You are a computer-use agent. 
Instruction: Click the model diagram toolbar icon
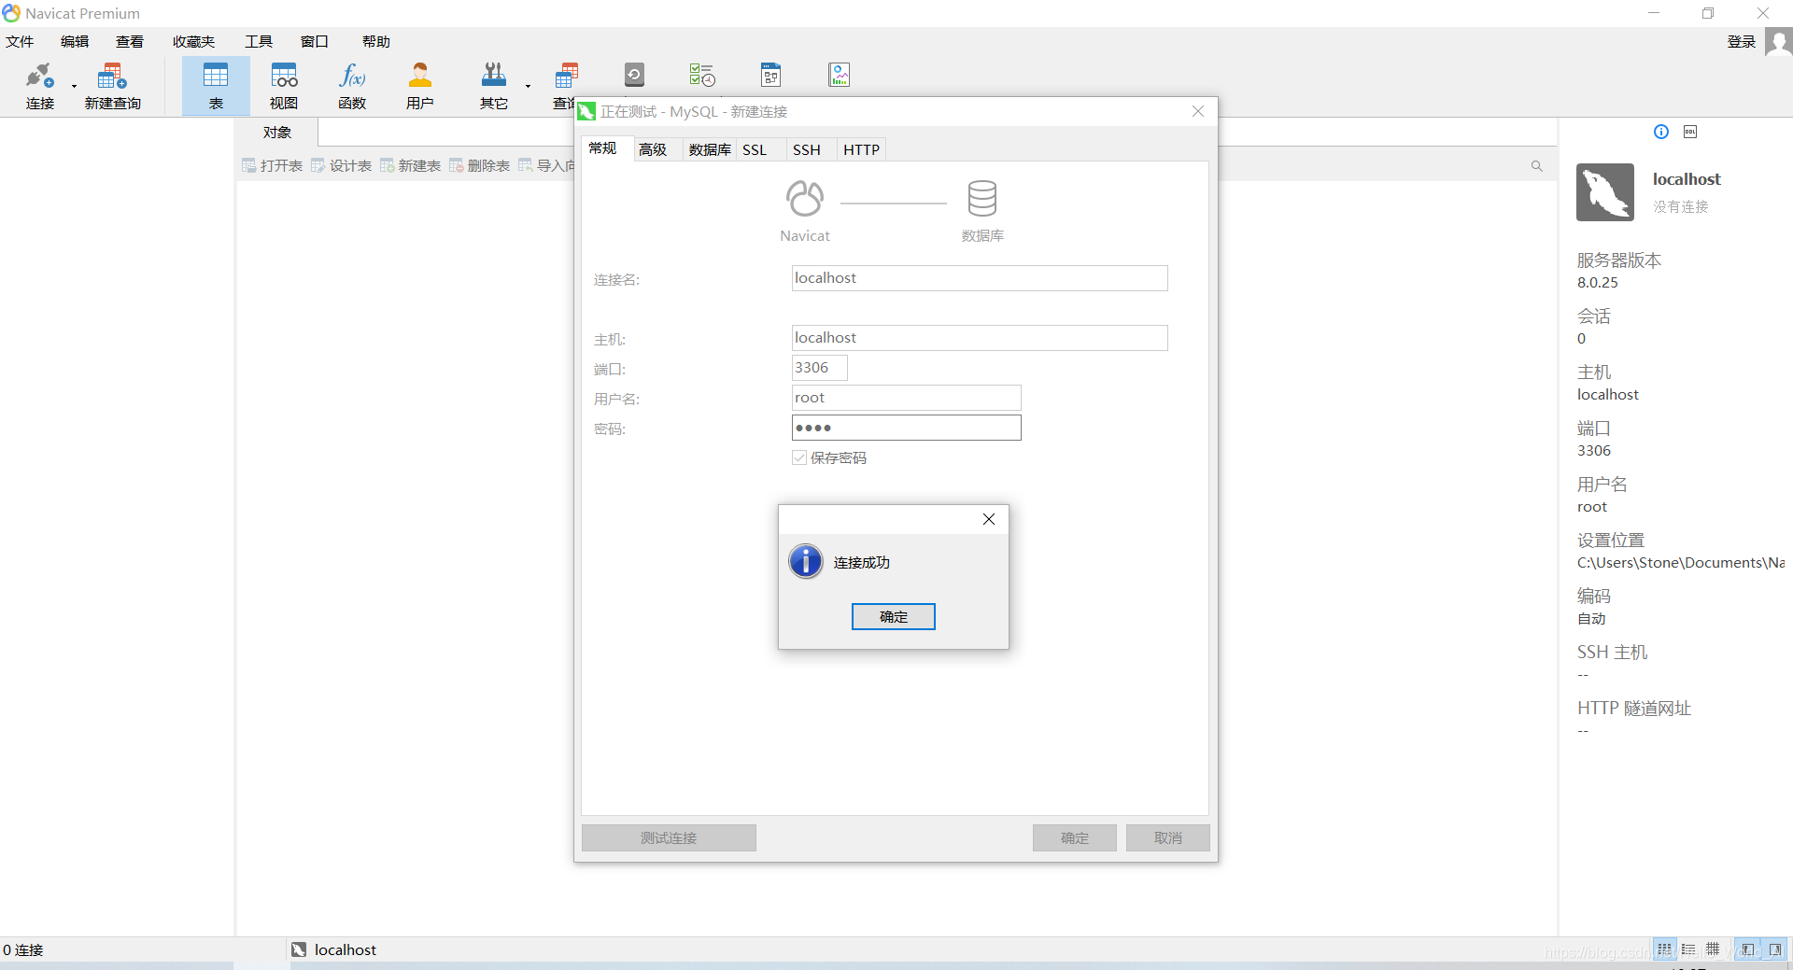pos(770,75)
